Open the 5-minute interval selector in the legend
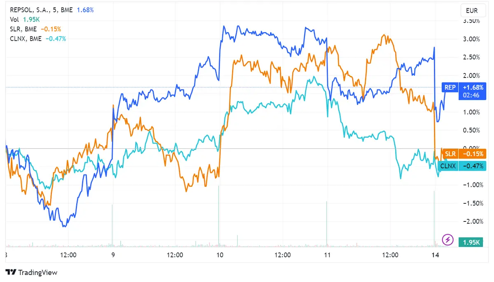The width and height of the screenshot is (494, 282). (54, 9)
